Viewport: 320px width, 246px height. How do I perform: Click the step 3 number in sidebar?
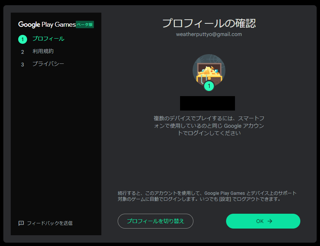click(22, 65)
